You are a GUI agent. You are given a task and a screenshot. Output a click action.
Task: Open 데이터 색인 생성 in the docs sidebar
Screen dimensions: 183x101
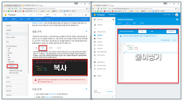point(14,73)
